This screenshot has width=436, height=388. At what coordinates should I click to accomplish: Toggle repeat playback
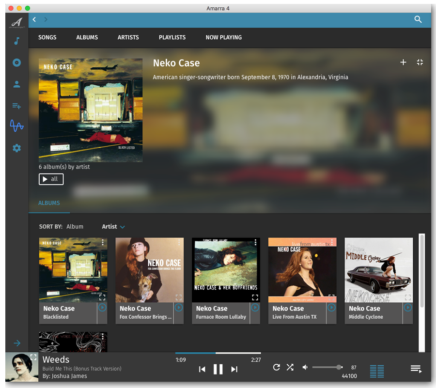click(x=276, y=367)
